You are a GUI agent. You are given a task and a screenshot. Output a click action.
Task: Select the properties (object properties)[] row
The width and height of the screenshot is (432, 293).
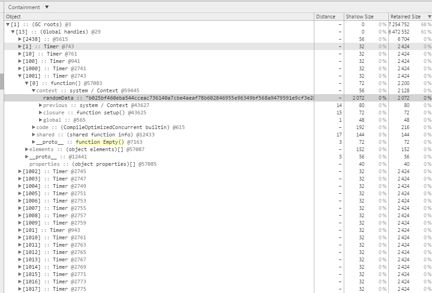pos(218,164)
